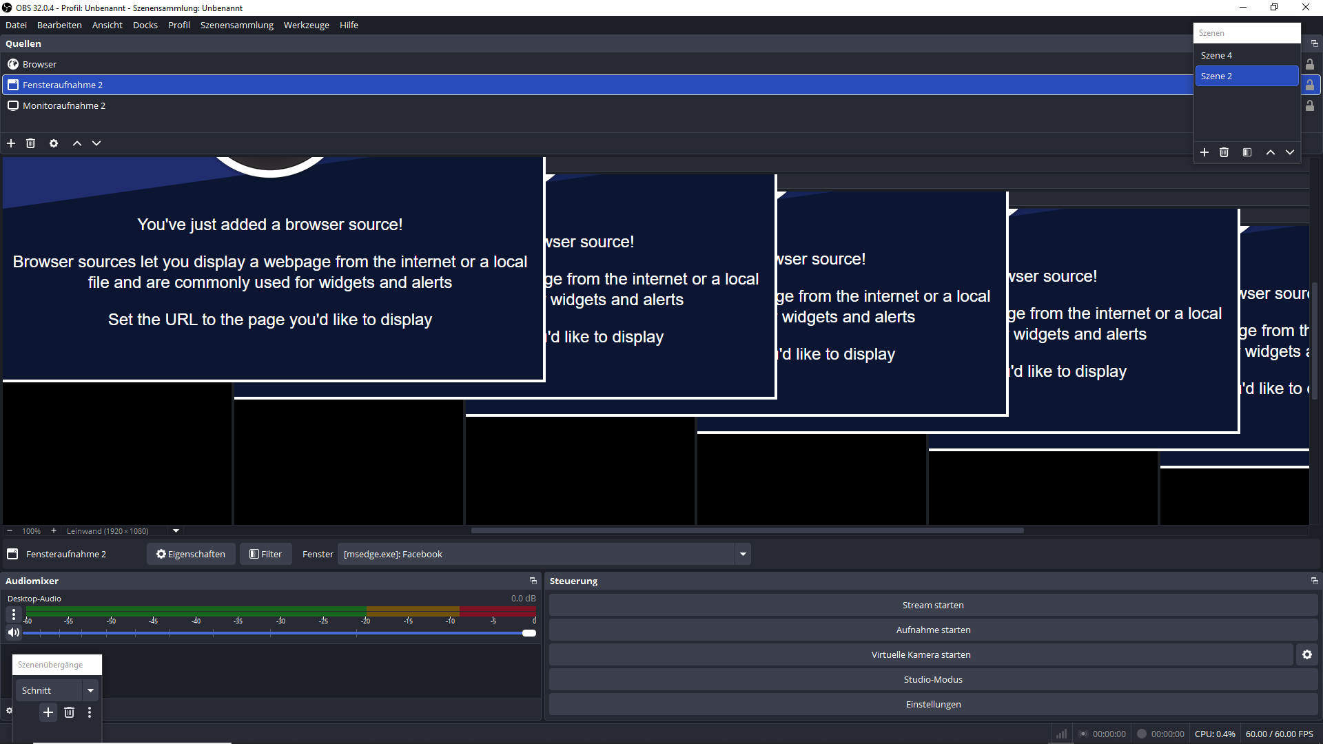1323x744 pixels.
Task: Open scene filters icon in Szenen panel
Action: [x=1247, y=152]
